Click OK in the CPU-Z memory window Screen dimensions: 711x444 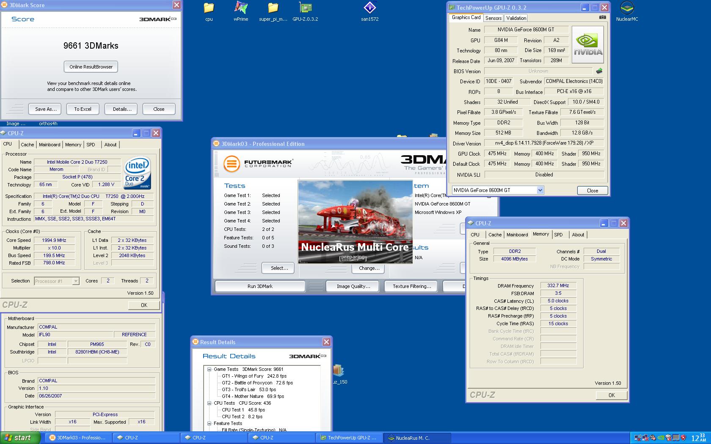coord(612,395)
